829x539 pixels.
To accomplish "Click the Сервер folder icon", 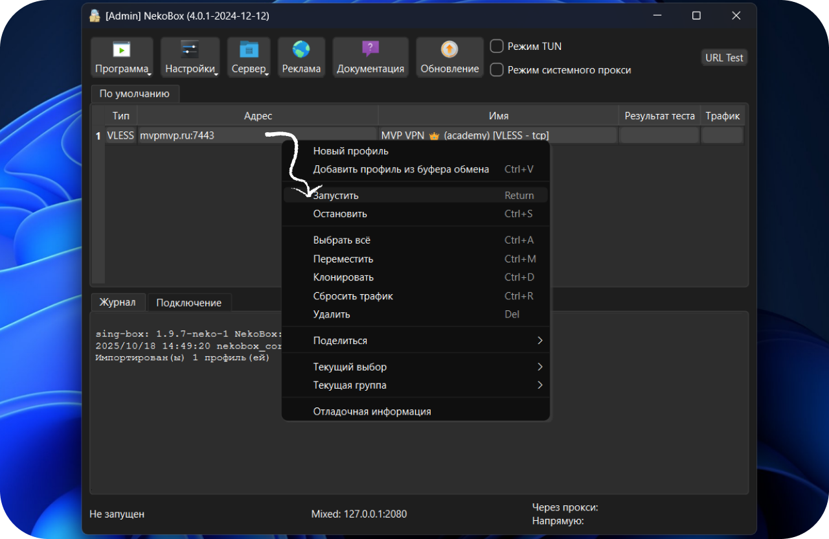I will 249,50.
